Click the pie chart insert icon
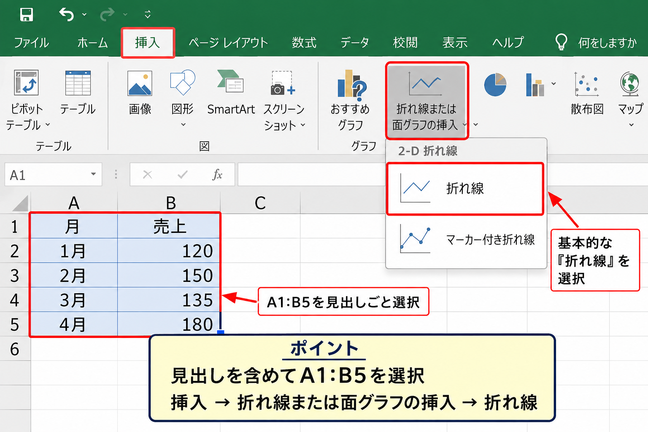 coord(495,84)
